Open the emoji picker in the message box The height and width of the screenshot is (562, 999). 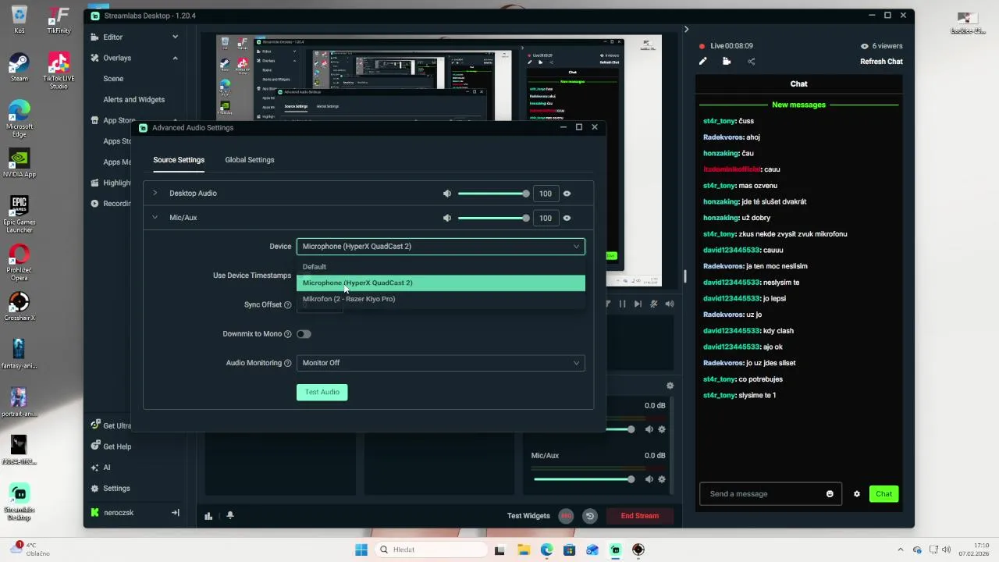click(x=830, y=494)
